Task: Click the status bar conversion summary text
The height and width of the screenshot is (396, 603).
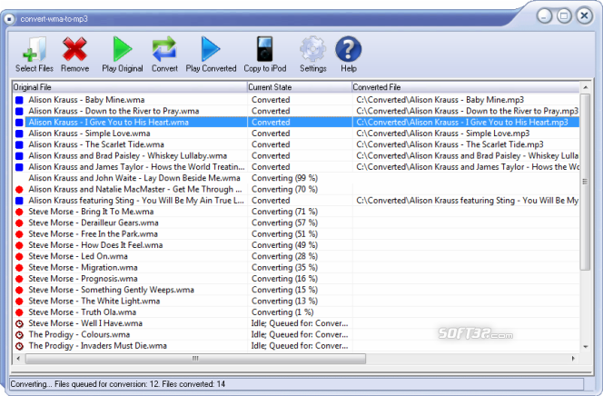Action: coord(118,384)
